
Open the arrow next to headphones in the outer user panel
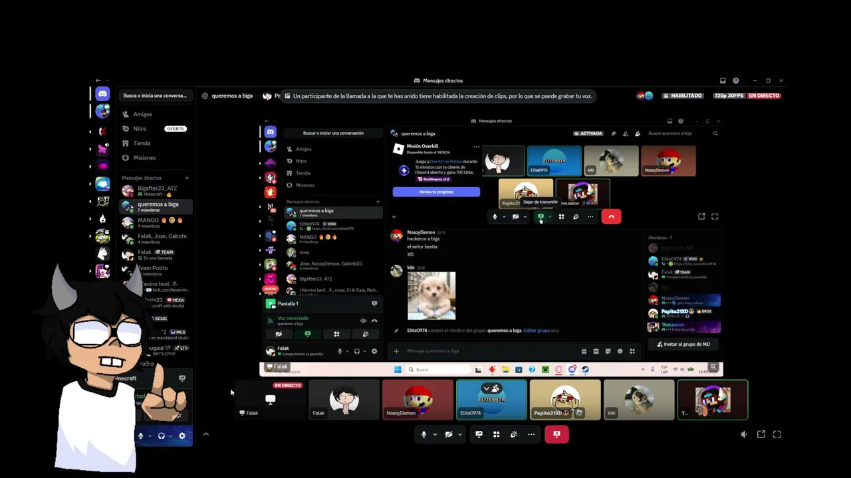(x=171, y=436)
